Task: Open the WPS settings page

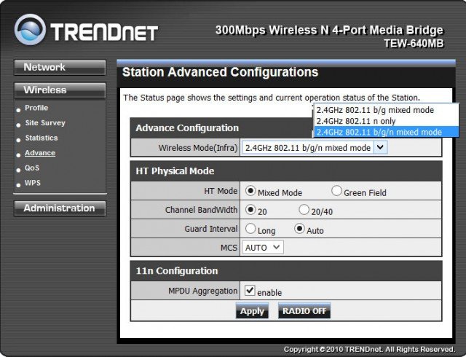Action: [x=33, y=183]
